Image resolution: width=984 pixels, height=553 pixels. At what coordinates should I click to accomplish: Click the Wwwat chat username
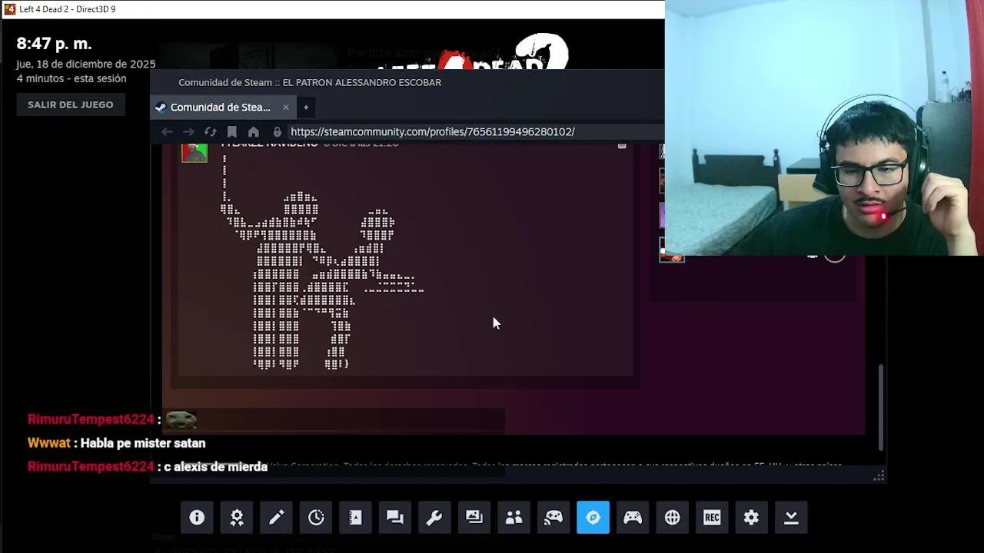(x=49, y=443)
